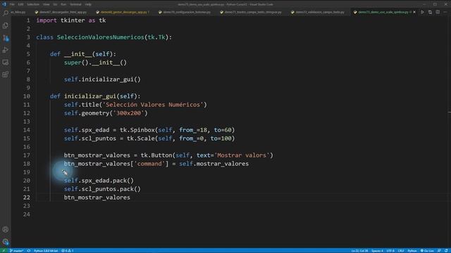Viewport: 451px width, 253px height.
Task: Switch to the first .py tab on the left
Action: coord(18,13)
